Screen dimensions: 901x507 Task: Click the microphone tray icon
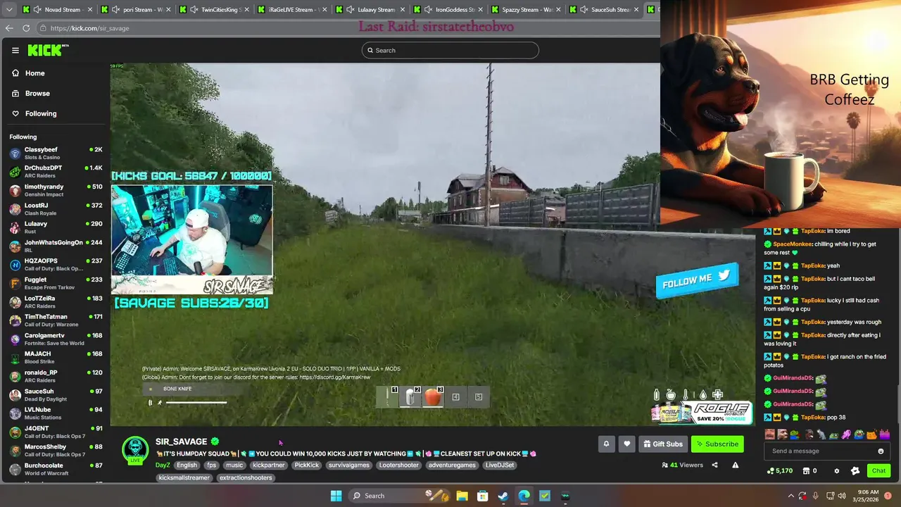point(816,496)
